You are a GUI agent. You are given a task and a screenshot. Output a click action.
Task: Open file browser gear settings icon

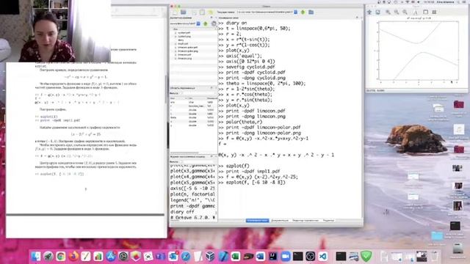[x=214, y=23]
